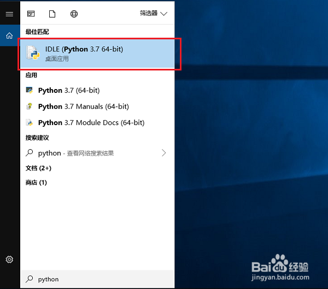Select the python web search suggestion
Image resolution: width=328 pixels, height=289 pixels.
click(x=97, y=153)
